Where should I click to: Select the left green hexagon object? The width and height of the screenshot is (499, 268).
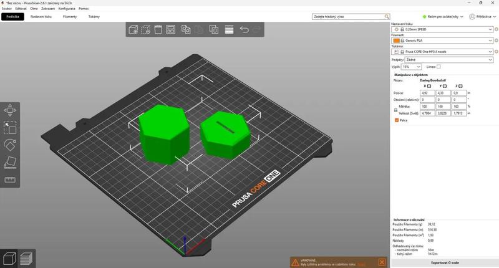point(164,133)
